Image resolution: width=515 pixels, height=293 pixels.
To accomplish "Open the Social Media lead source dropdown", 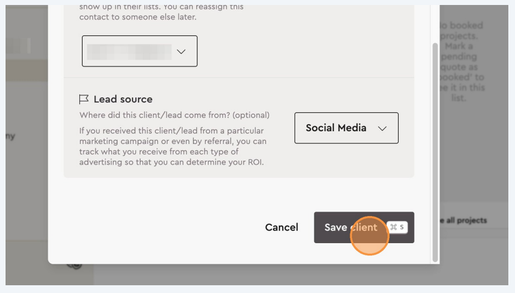I will (x=346, y=128).
